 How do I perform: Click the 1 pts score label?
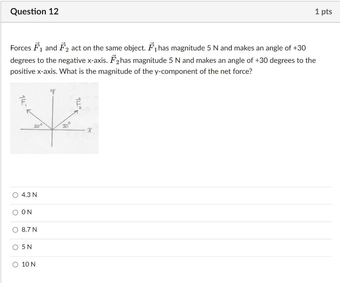coord(323,12)
